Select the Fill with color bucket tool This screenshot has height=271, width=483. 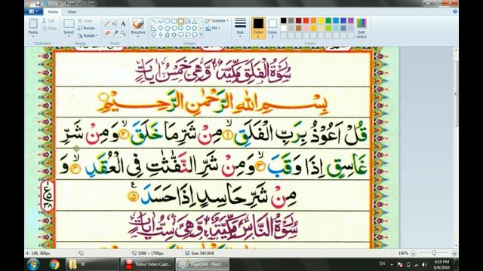click(115, 23)
